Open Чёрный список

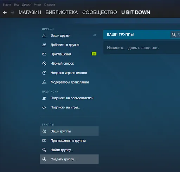point(69,64)
